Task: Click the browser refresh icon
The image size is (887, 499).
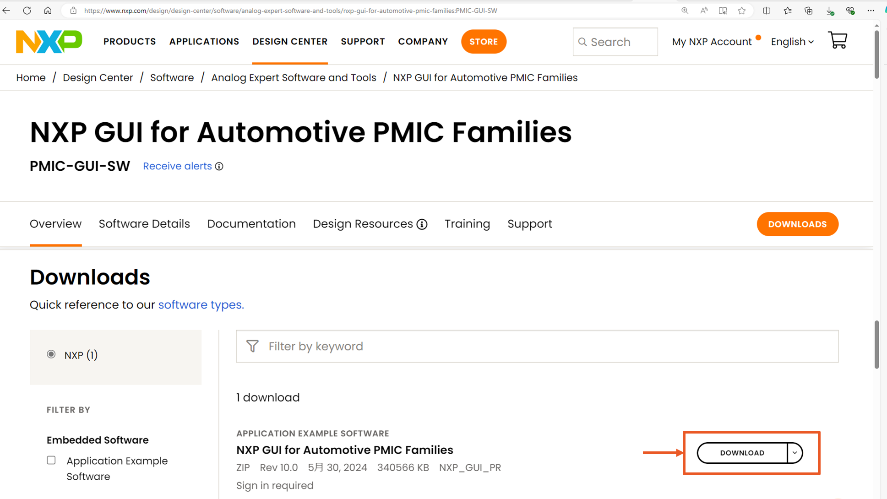Action: tap(27, 11)
